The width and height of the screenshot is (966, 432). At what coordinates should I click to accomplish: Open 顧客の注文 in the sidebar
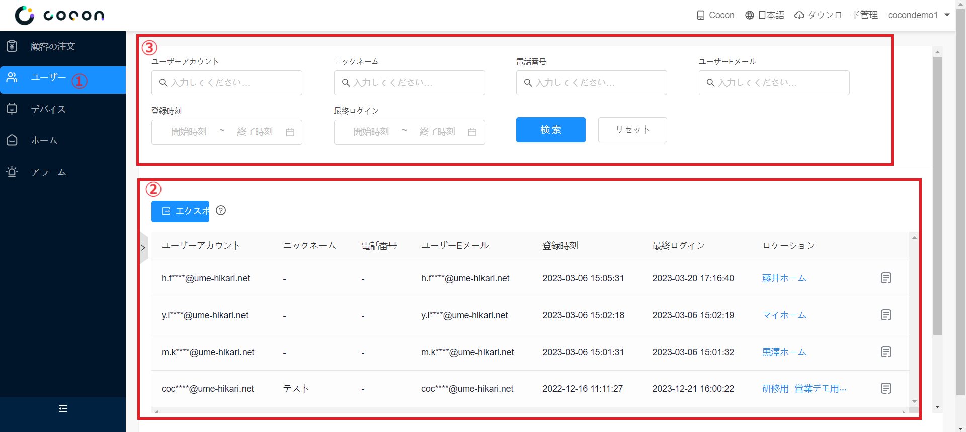click(63, 46)
